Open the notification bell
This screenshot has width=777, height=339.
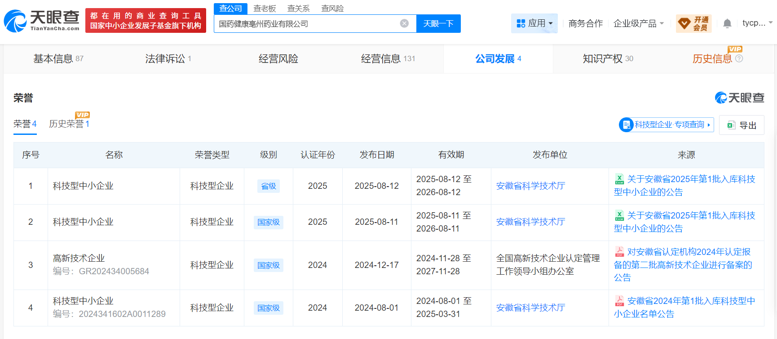(x=727, y=23)
